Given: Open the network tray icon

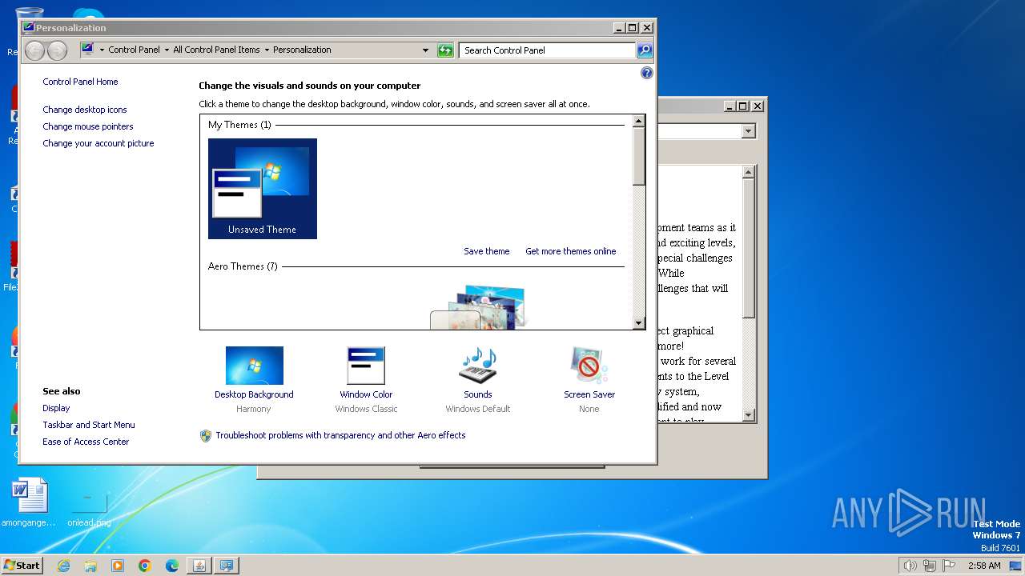Looking at the screenshot, I should (930, 566).
